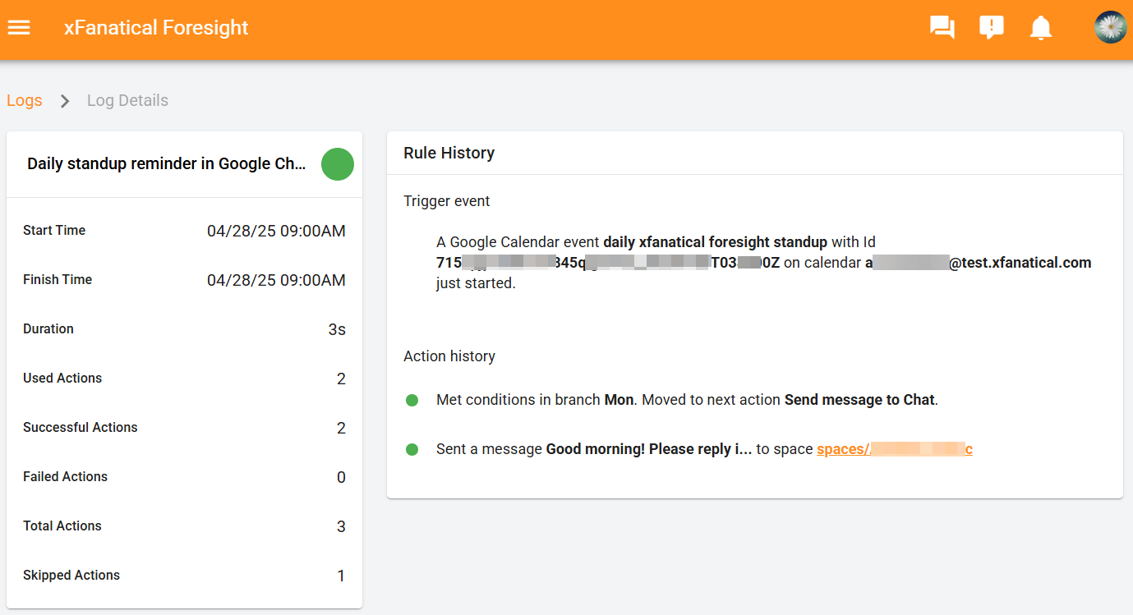Click the calendar email @test.xfanatical.com

[x=979, y=263]
